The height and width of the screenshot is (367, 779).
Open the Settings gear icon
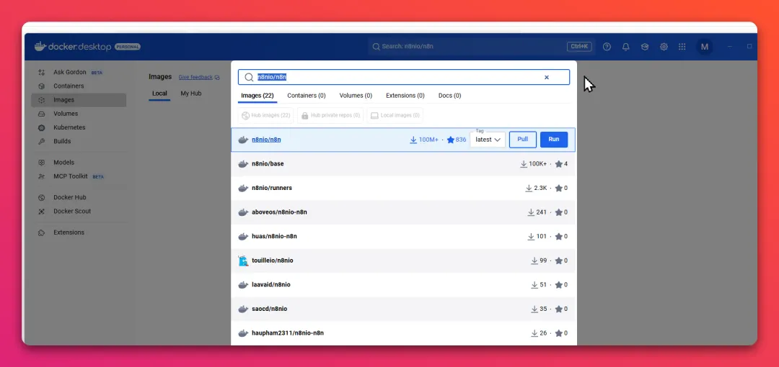coord(664,47)
